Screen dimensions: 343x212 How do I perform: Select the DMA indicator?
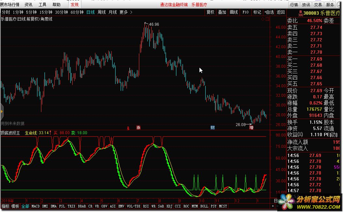click(x=54, y=206)
